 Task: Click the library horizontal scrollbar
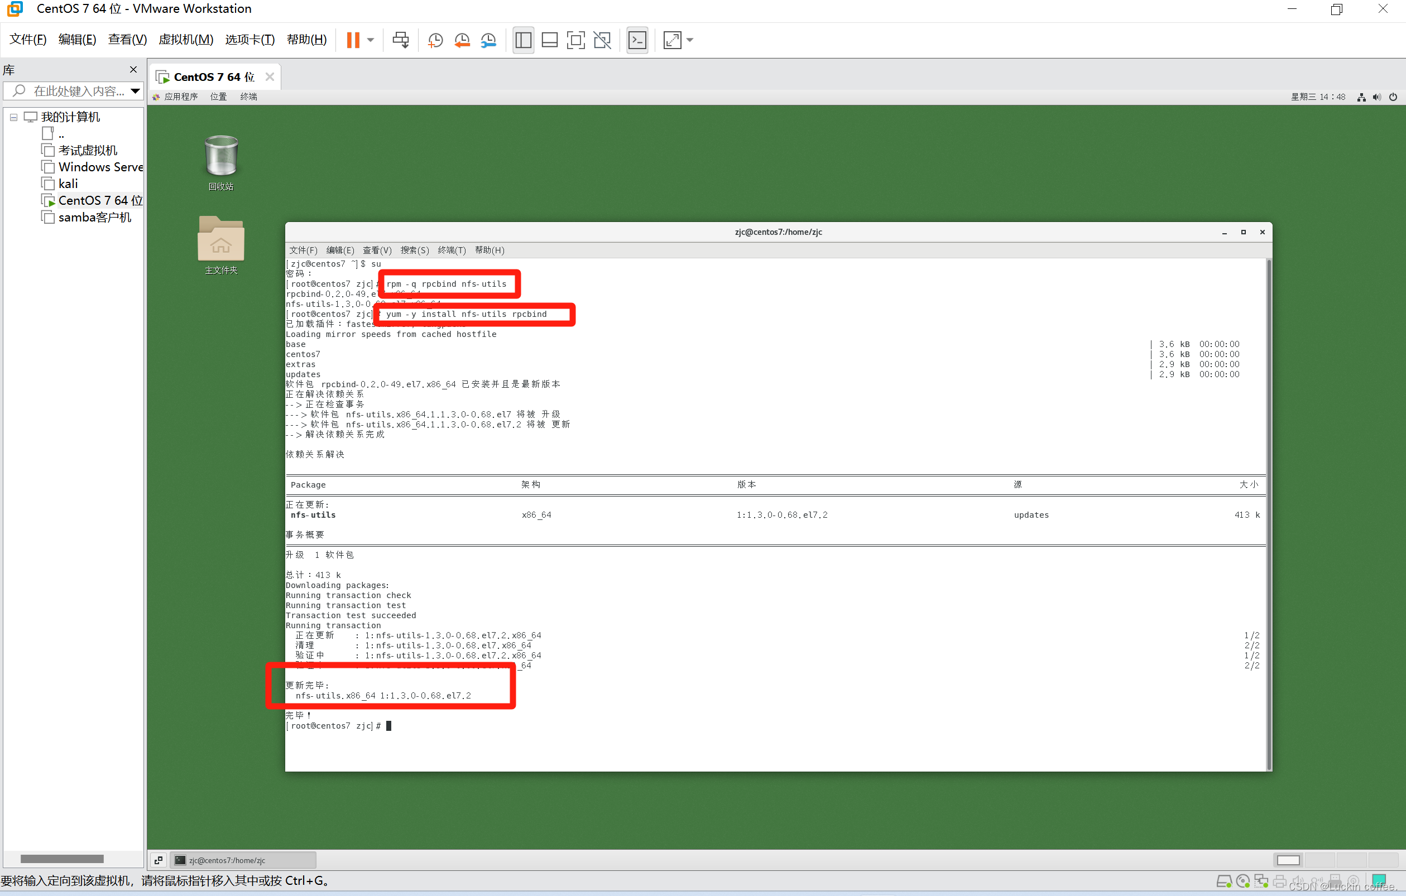coord(62,859)
